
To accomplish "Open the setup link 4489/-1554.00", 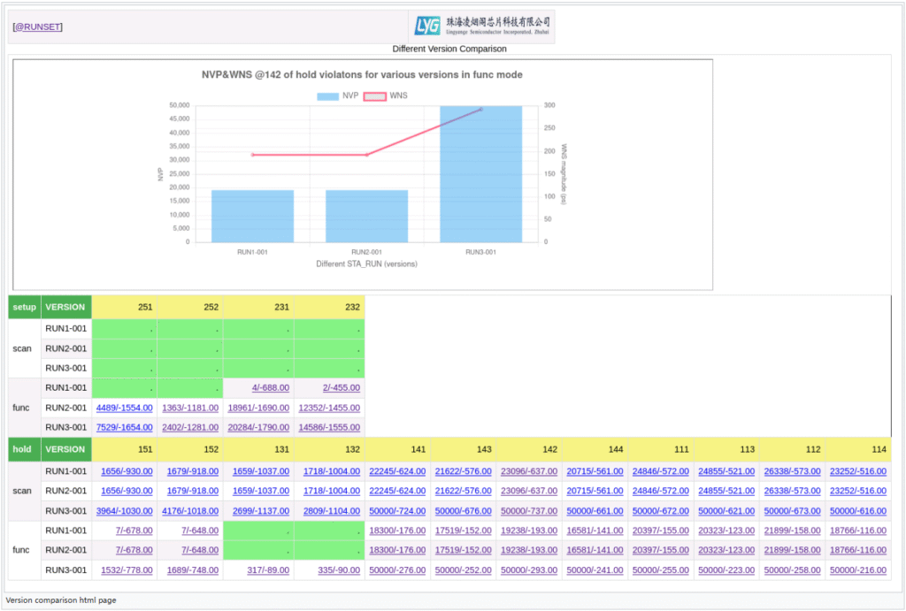I will (124, 408).
